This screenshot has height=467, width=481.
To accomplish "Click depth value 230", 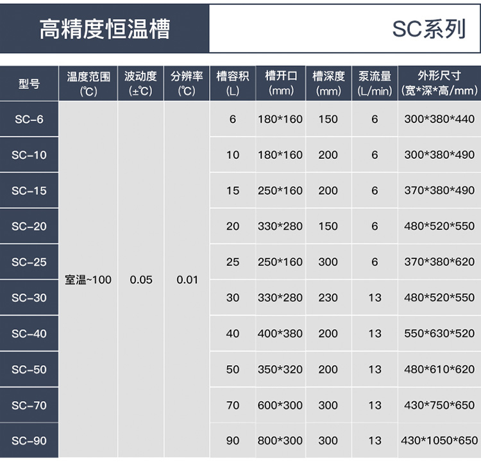I will coord(328,297).
